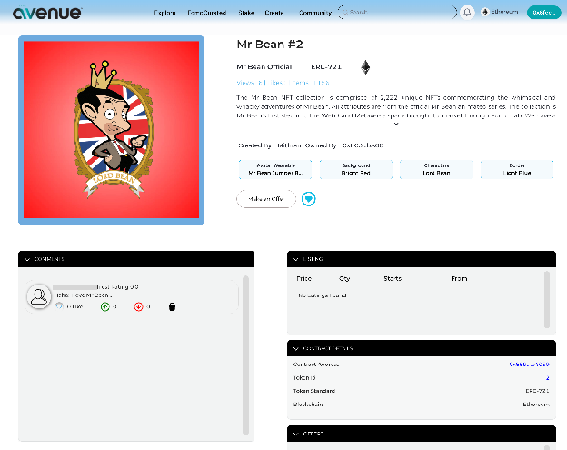The image size is (567, 450).
Task: Open the contract address link
Action: tap(528, 365)
